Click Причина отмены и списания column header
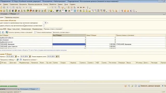The image size is (166, 93). point(140,35)
